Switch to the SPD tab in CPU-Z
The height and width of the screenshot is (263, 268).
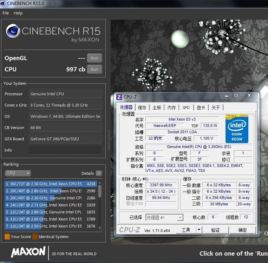point(186,108)
